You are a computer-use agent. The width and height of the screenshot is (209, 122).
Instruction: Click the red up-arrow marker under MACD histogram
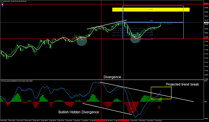point(159,107)
